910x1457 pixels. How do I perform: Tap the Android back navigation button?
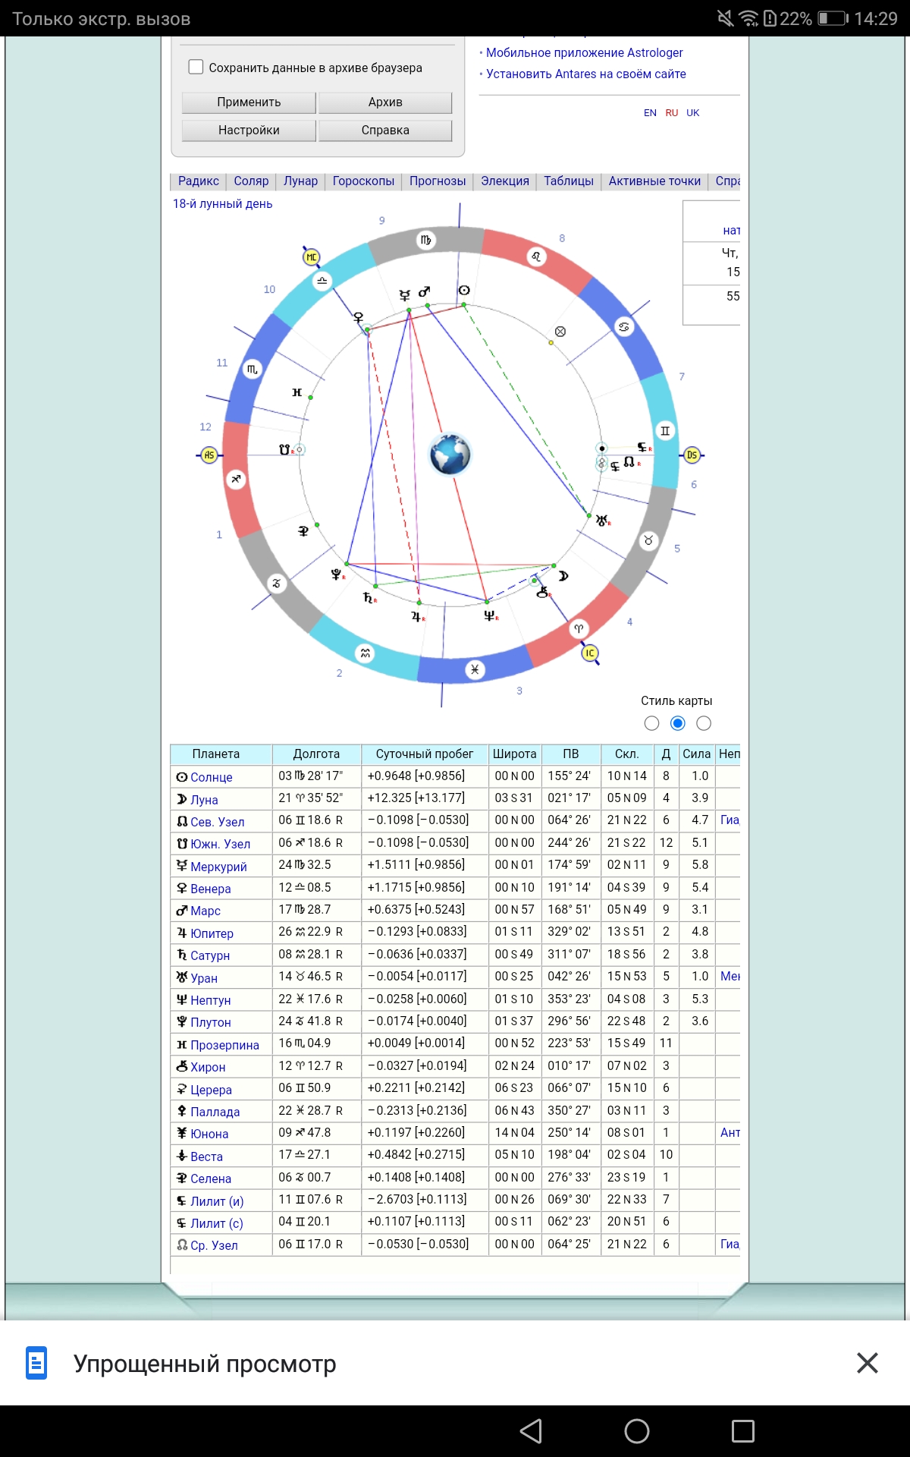pos(531,1431)
